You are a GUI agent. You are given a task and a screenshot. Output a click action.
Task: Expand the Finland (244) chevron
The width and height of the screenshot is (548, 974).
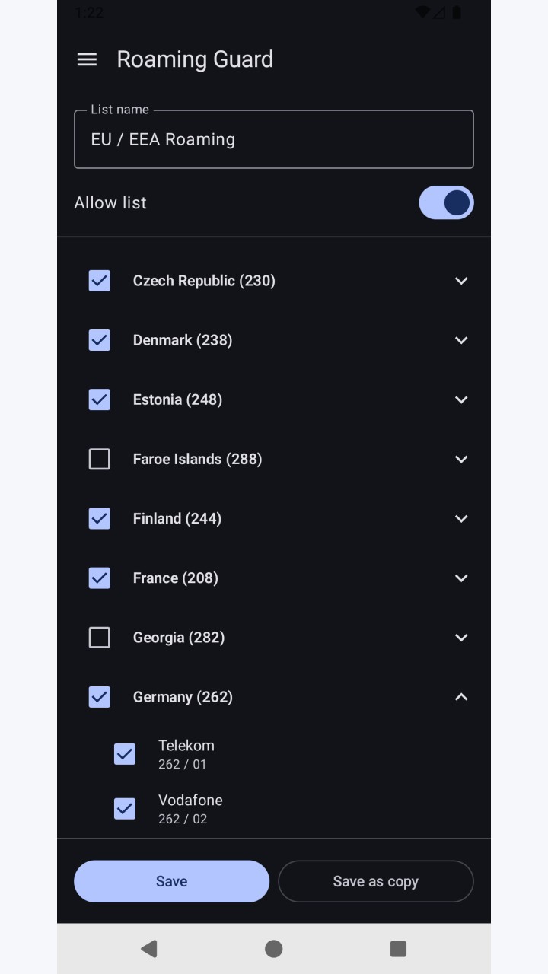(x=461, y=518)
